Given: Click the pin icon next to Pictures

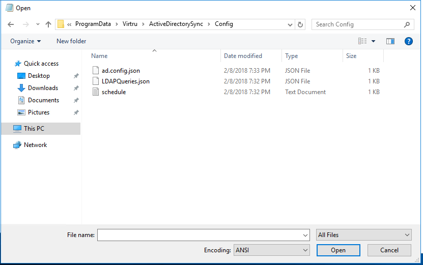Looking at the screenshot, I should [x=76, y=112].
